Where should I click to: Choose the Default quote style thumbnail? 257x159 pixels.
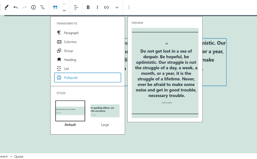[70, 111]
